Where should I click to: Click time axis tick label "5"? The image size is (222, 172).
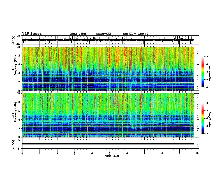[110, 153]
